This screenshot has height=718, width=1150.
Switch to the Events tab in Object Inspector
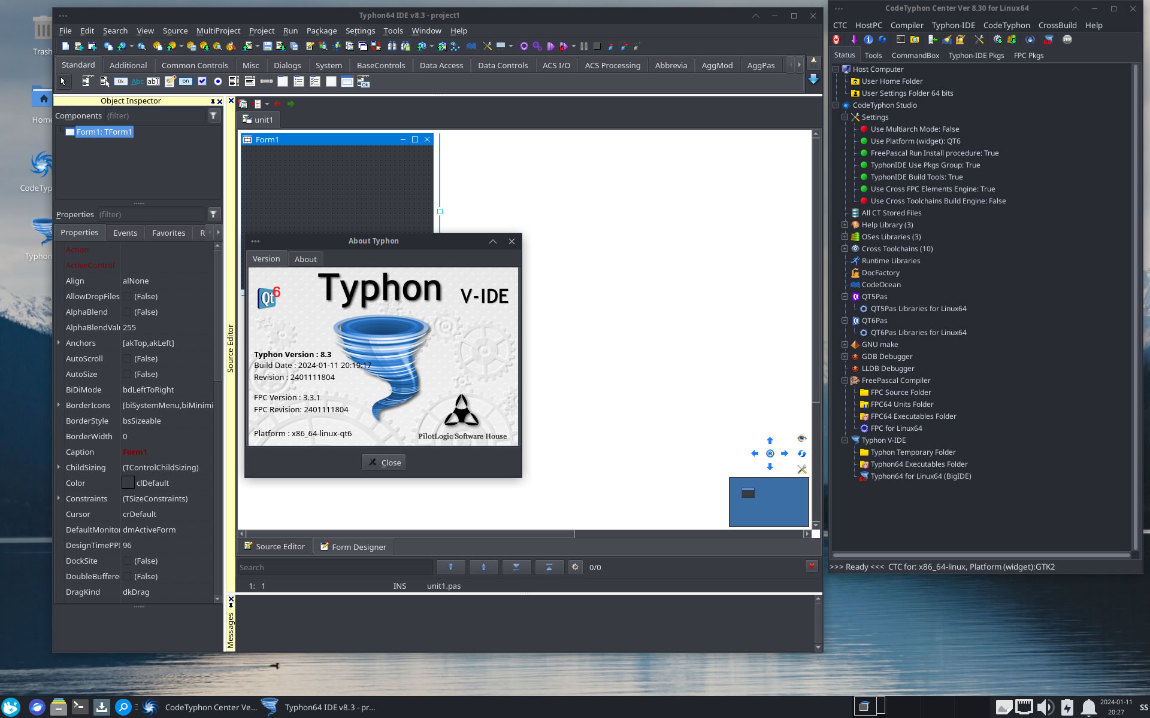125,233
